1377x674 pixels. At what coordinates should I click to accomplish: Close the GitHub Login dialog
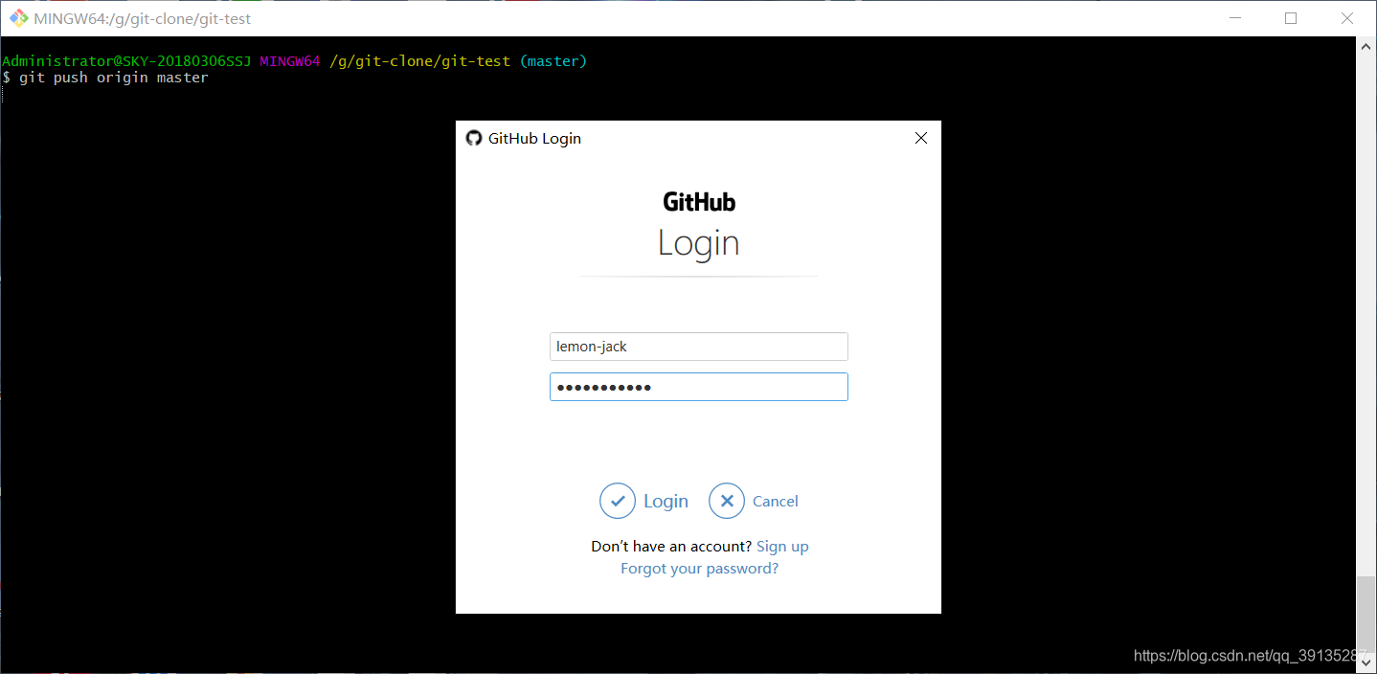click(x=921, y=138)
